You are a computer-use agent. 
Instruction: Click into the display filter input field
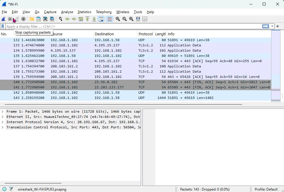(134, 26)
